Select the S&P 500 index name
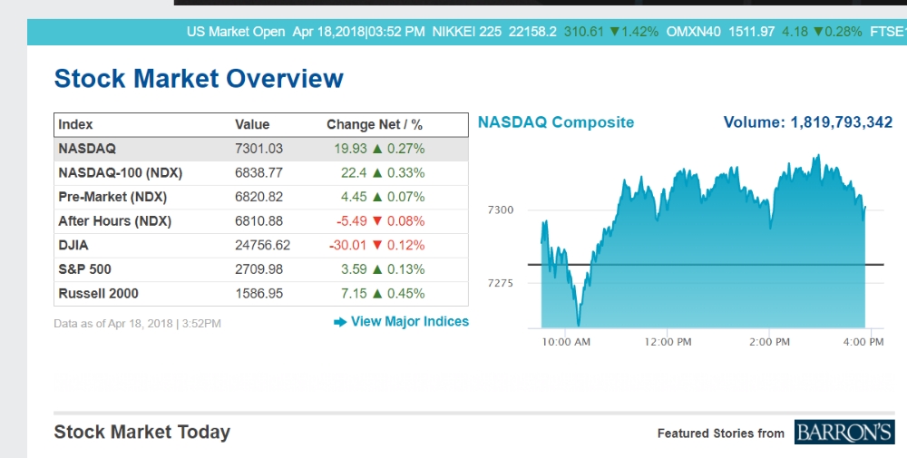907x458 pixels. (85, 269)
